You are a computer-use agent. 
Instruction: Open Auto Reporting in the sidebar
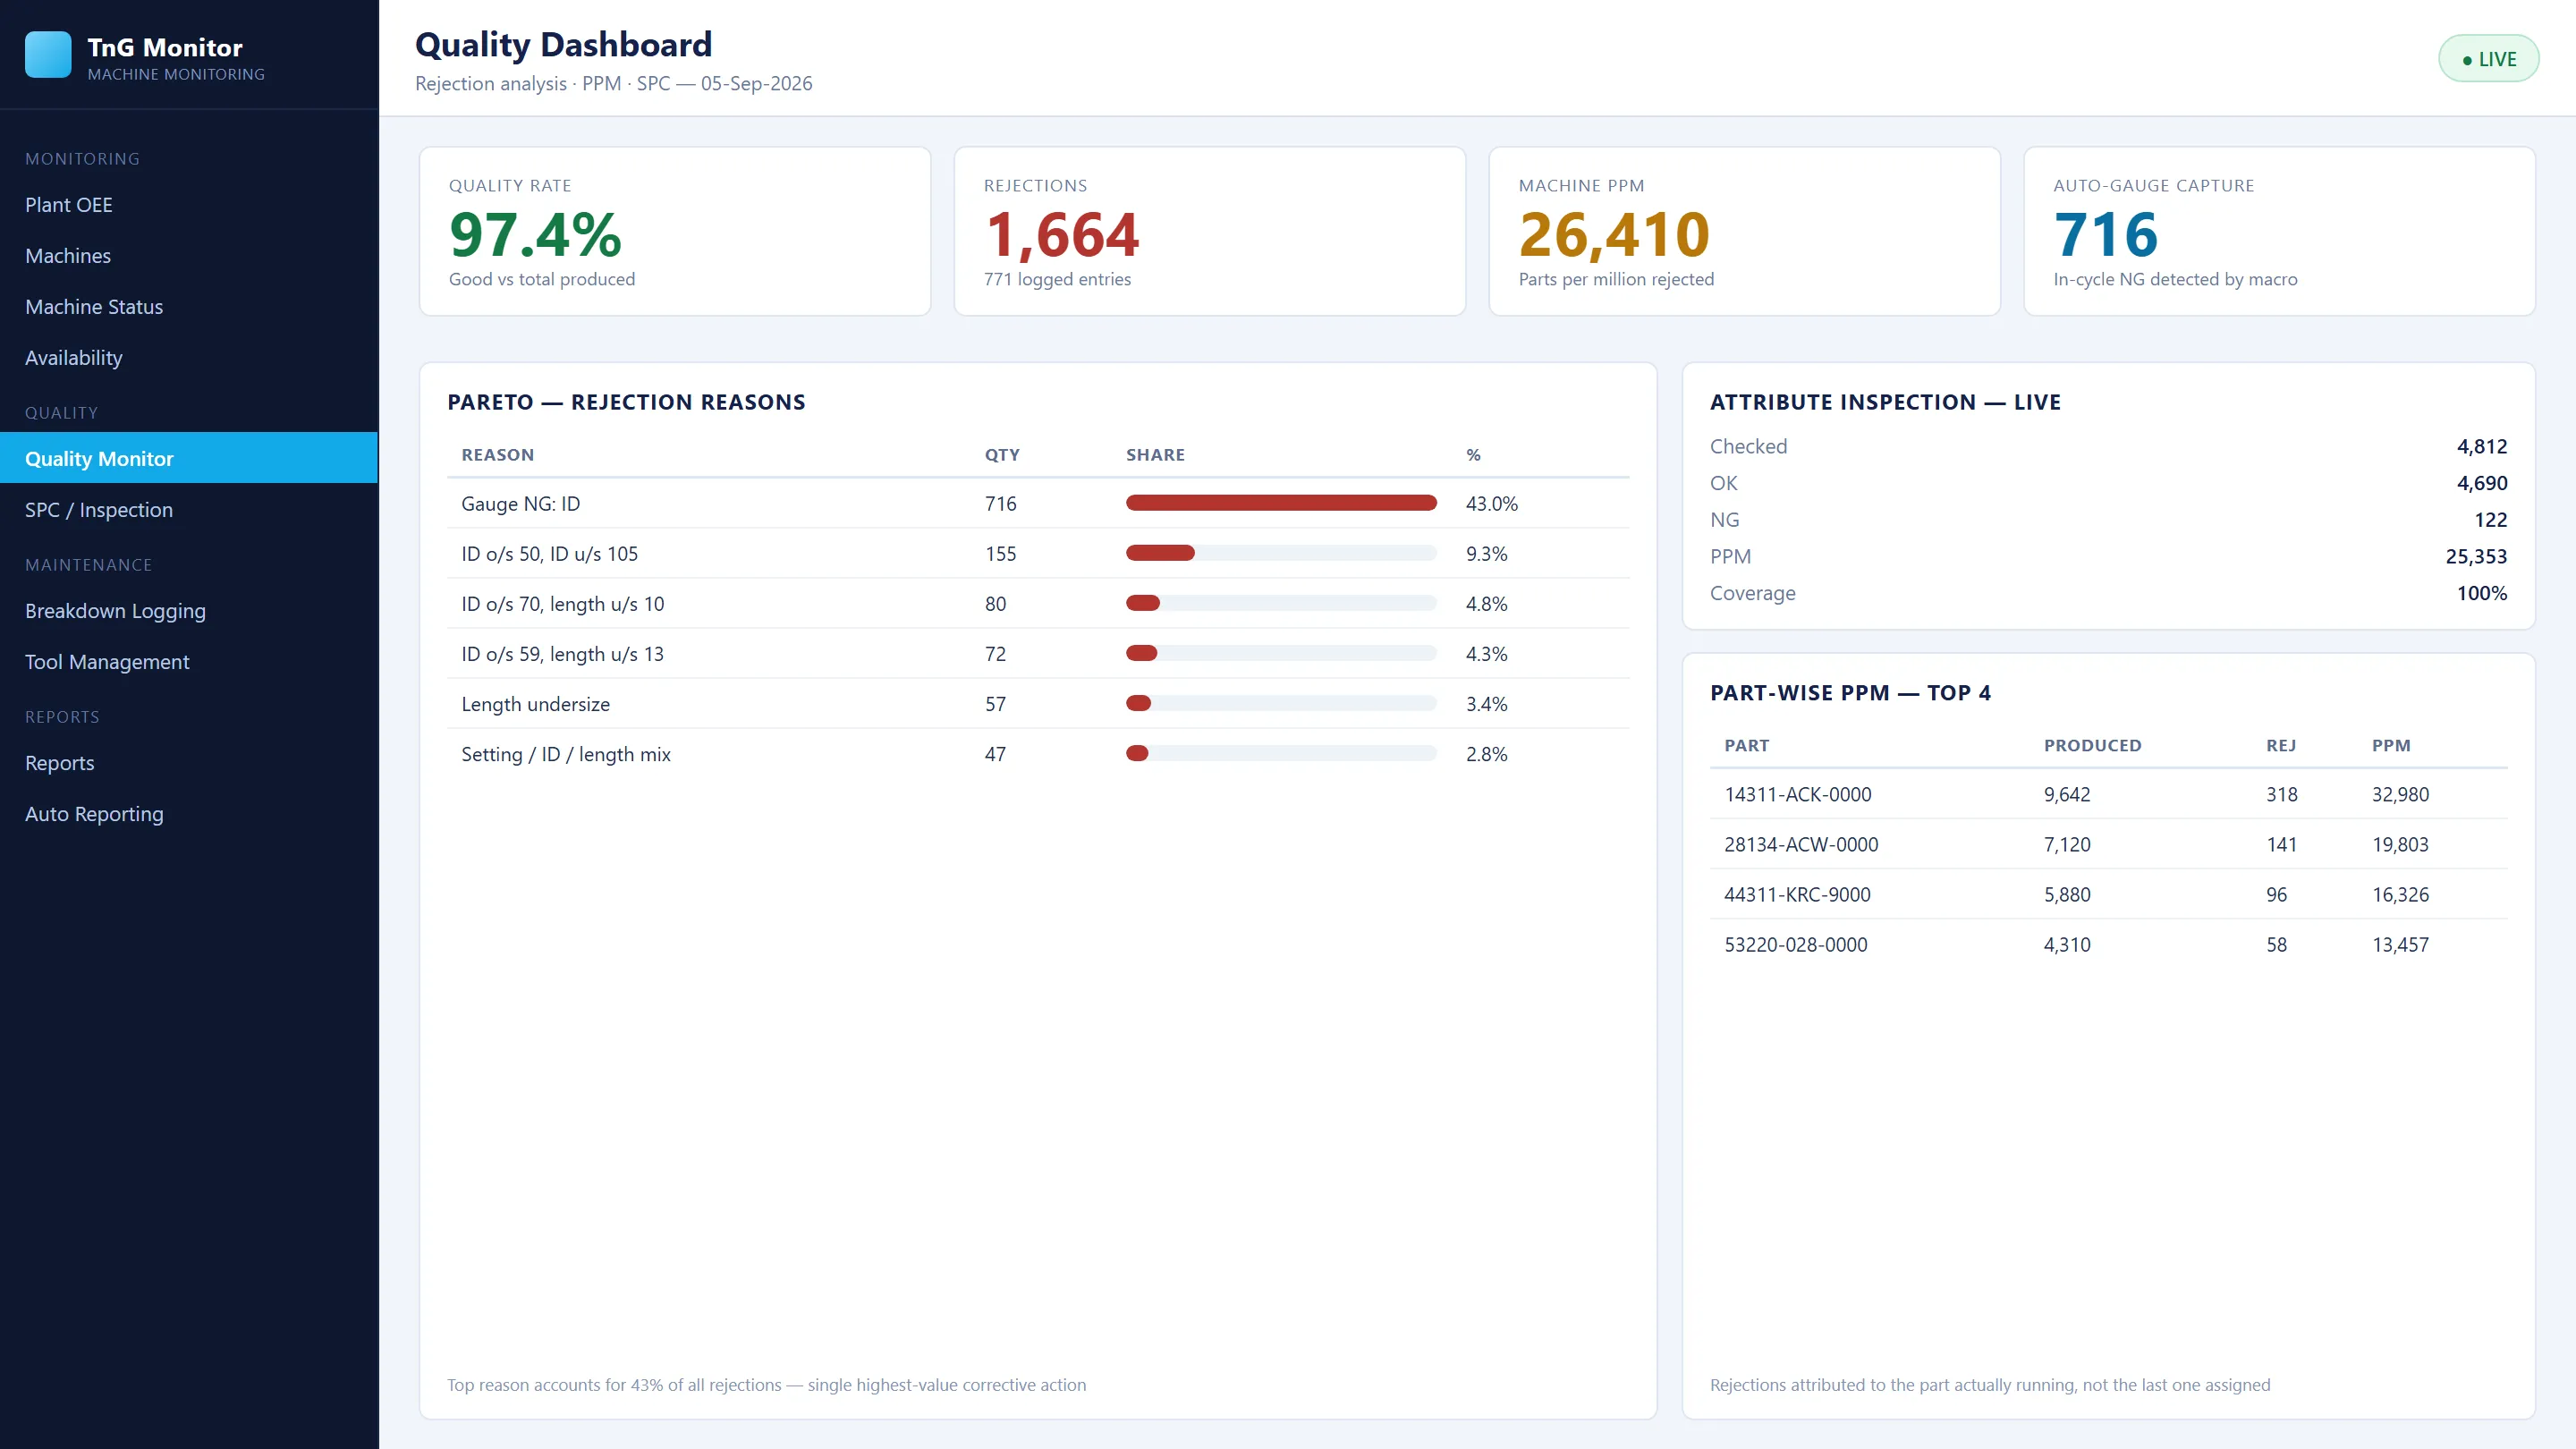click(189, 814)
